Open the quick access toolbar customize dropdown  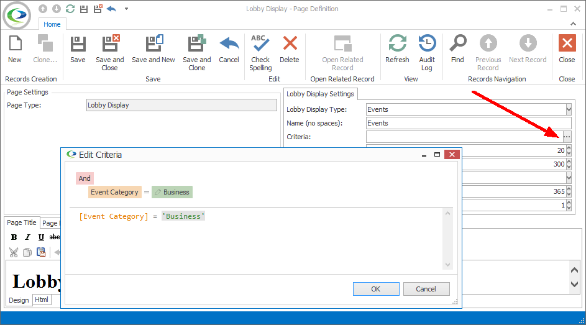pos(126,9)
